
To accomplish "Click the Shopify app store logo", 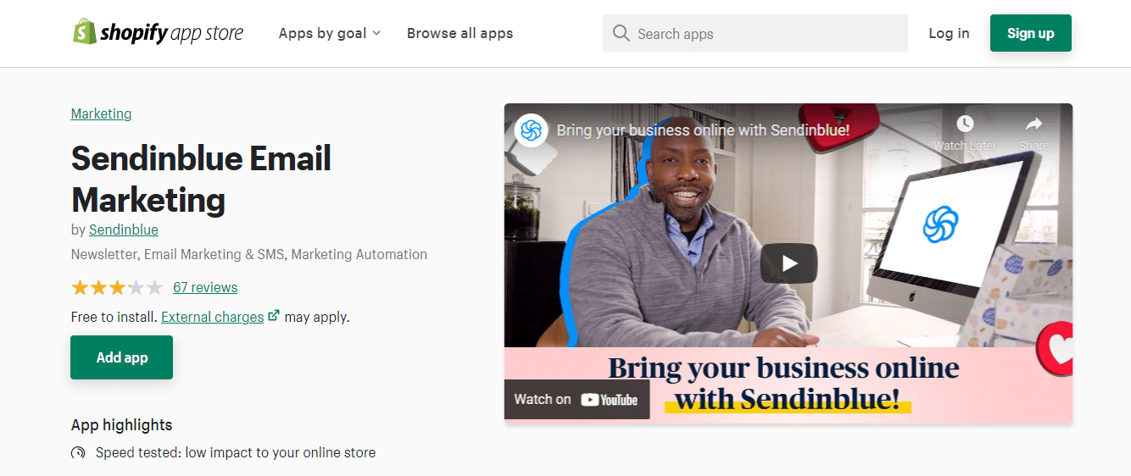I will 158,33.
